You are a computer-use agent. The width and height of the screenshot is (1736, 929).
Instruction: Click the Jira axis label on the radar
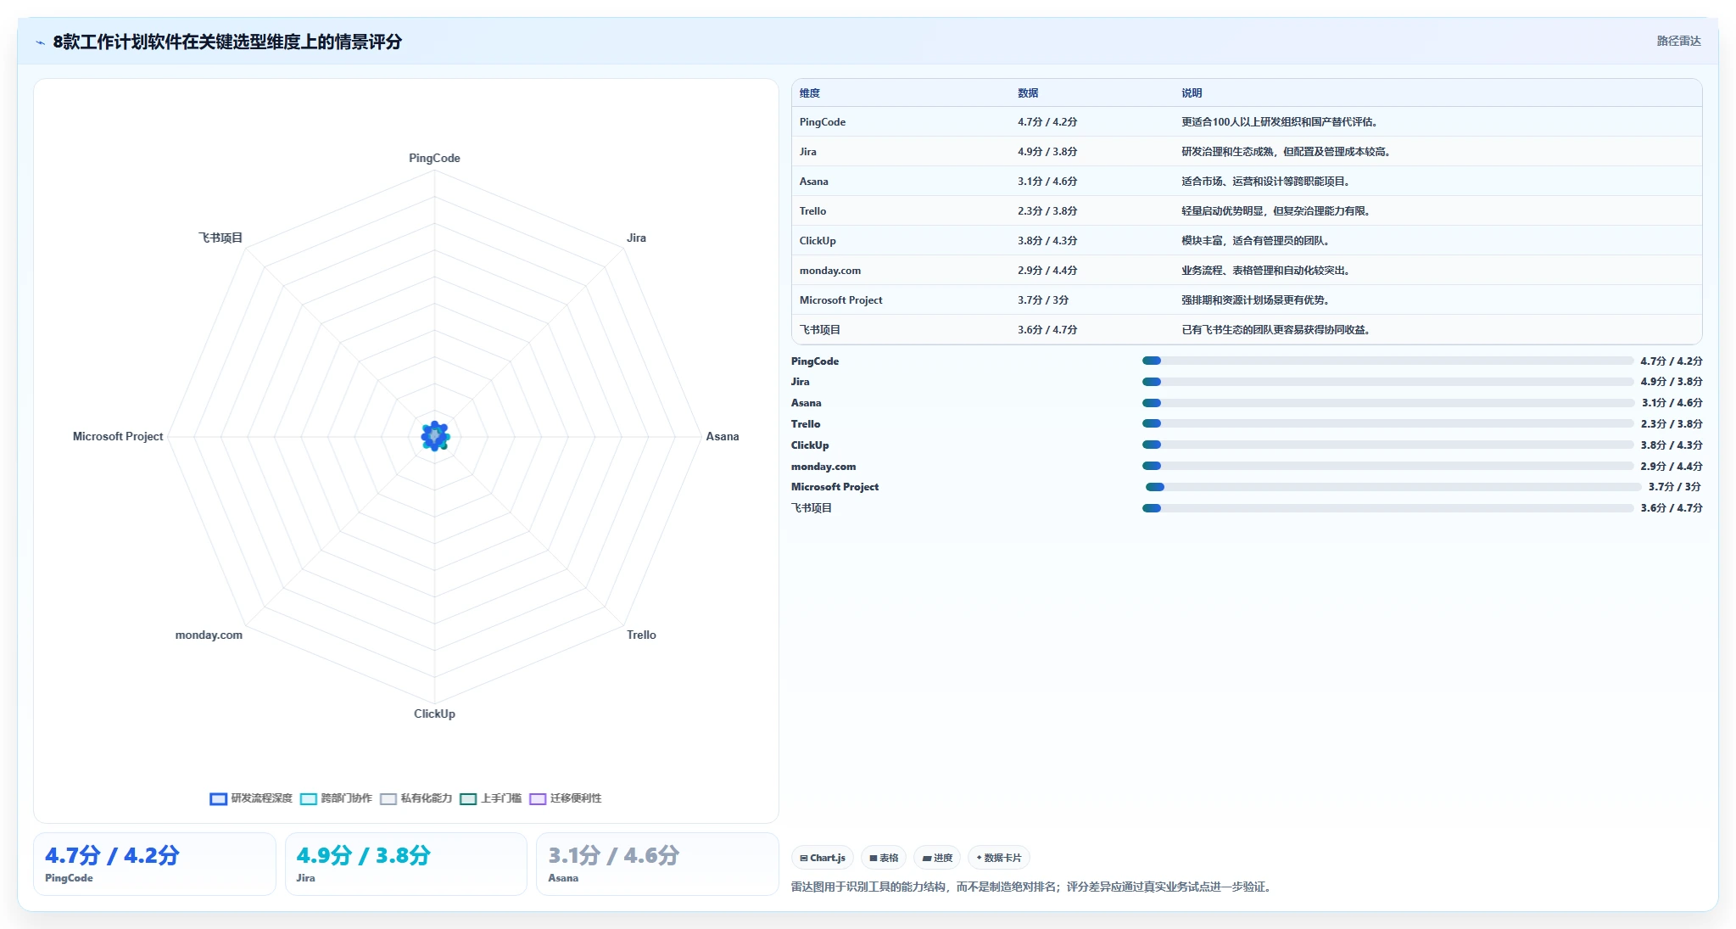[x=636, y=238]
